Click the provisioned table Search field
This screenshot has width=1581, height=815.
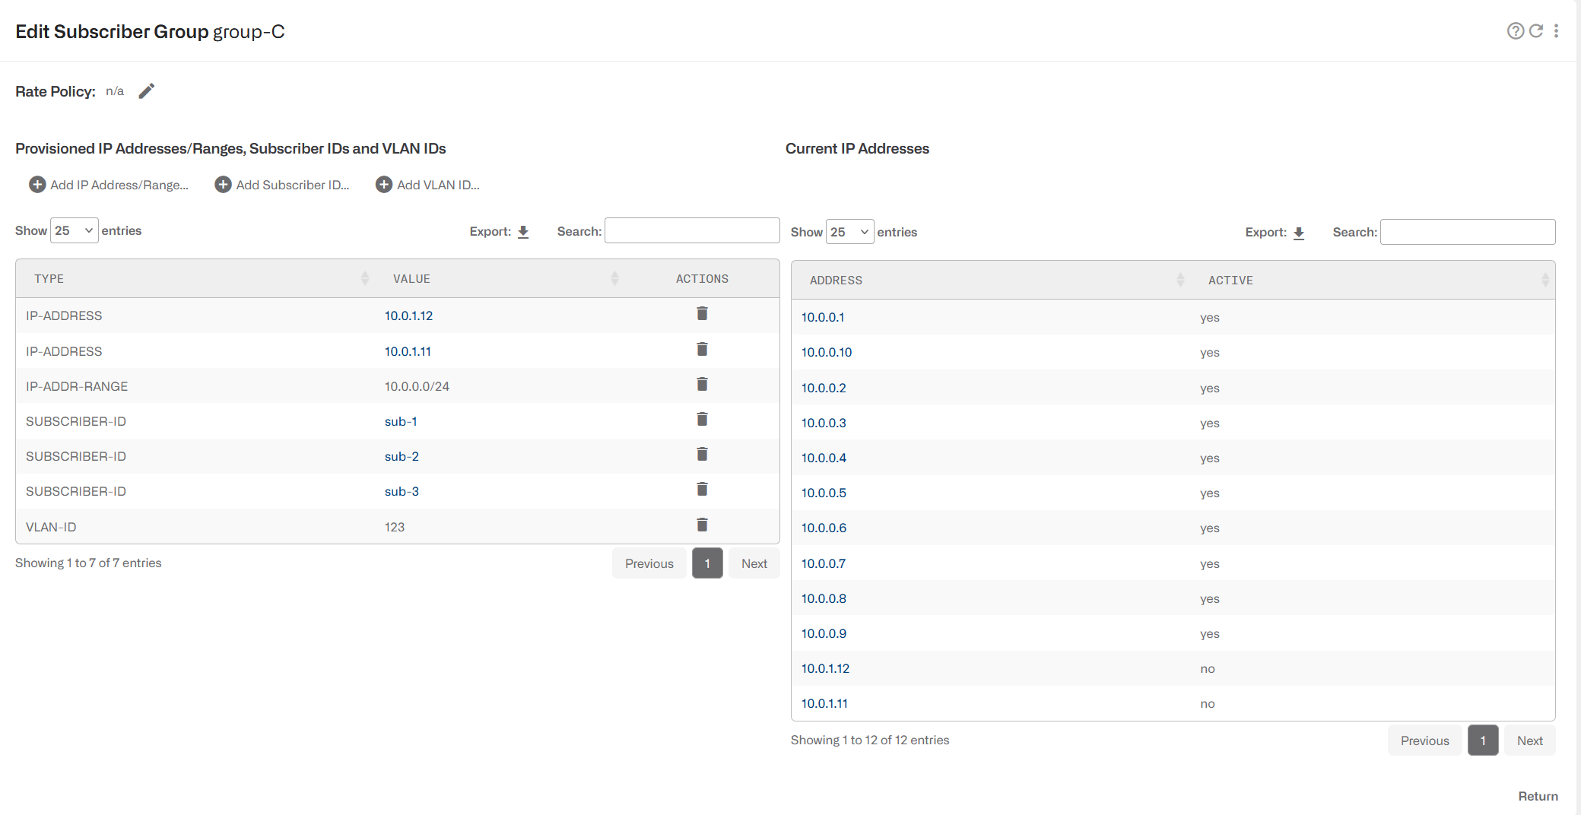[692, 231]
